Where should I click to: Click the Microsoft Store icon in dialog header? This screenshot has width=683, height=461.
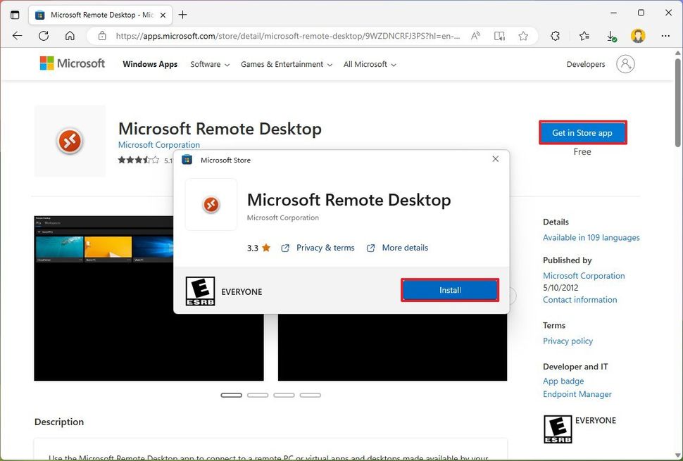click(x=187, y=160)
